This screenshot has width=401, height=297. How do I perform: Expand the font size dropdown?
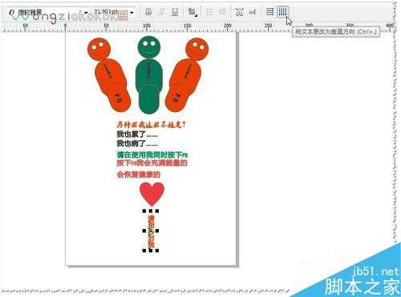coord(132,13)
